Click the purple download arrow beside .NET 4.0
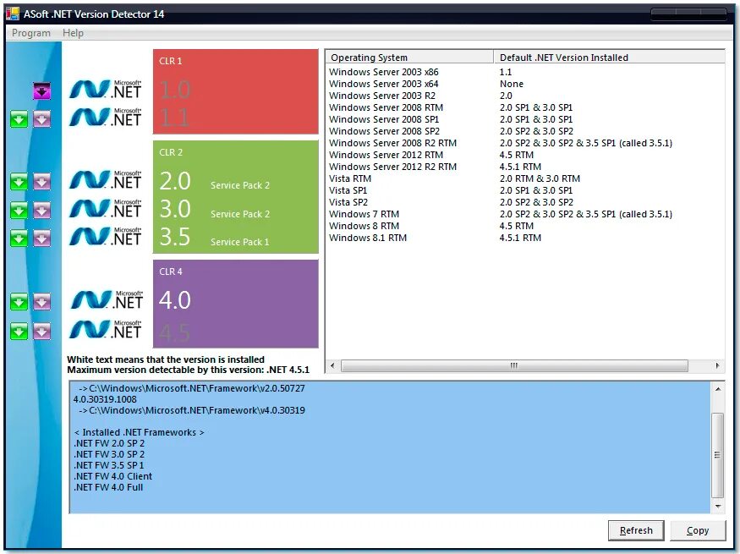 click(x=41, y=302)
